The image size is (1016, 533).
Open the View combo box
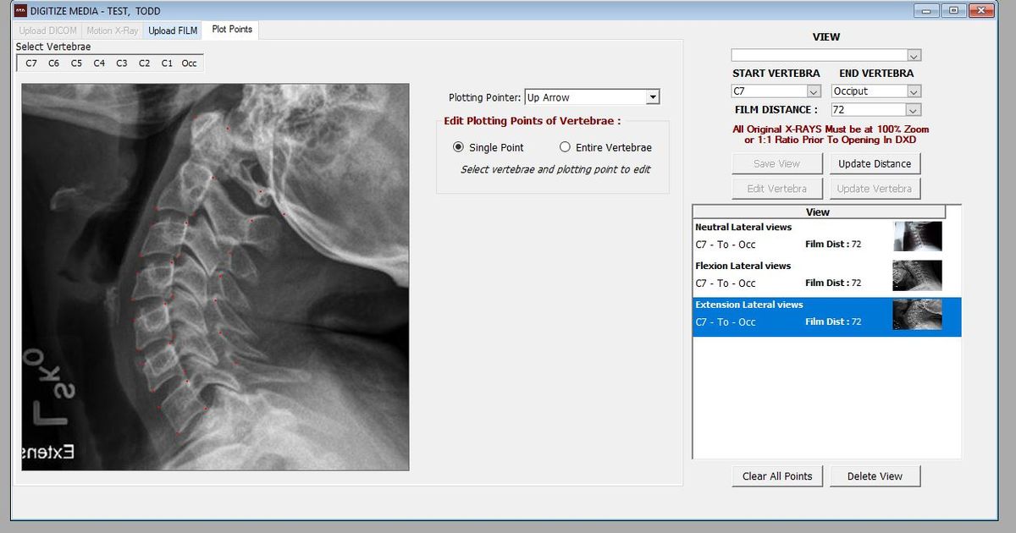point(913,56)
